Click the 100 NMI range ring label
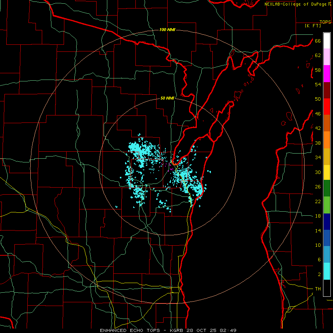The image size is (333, 333). tap(167, 30)
